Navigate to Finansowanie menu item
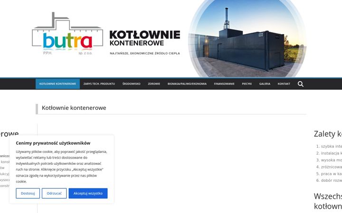Viewport: 342px width, 213px height. pyautogui.click(x=224, y=84)
